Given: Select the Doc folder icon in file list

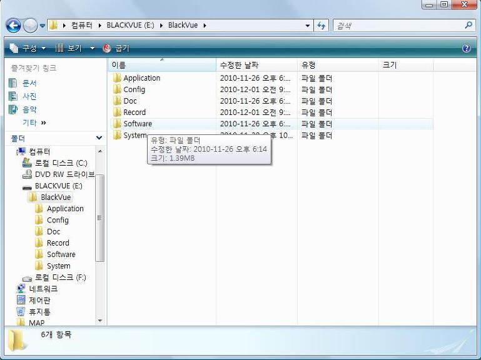Looking at the screenshot, I should (x=117, y=101).
